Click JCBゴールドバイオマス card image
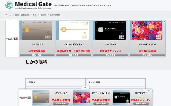The width and height of the screenshot is (171, 106). click(x=74, y=30)
